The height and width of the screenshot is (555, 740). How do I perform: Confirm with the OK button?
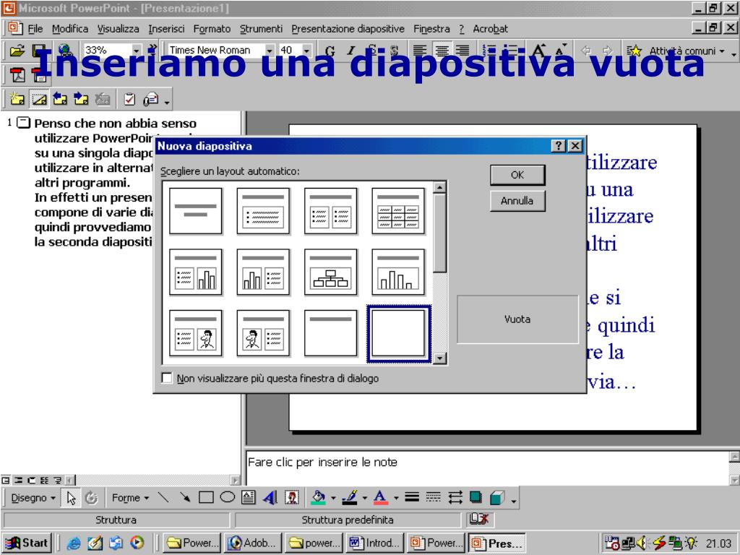tap(517, 175)
